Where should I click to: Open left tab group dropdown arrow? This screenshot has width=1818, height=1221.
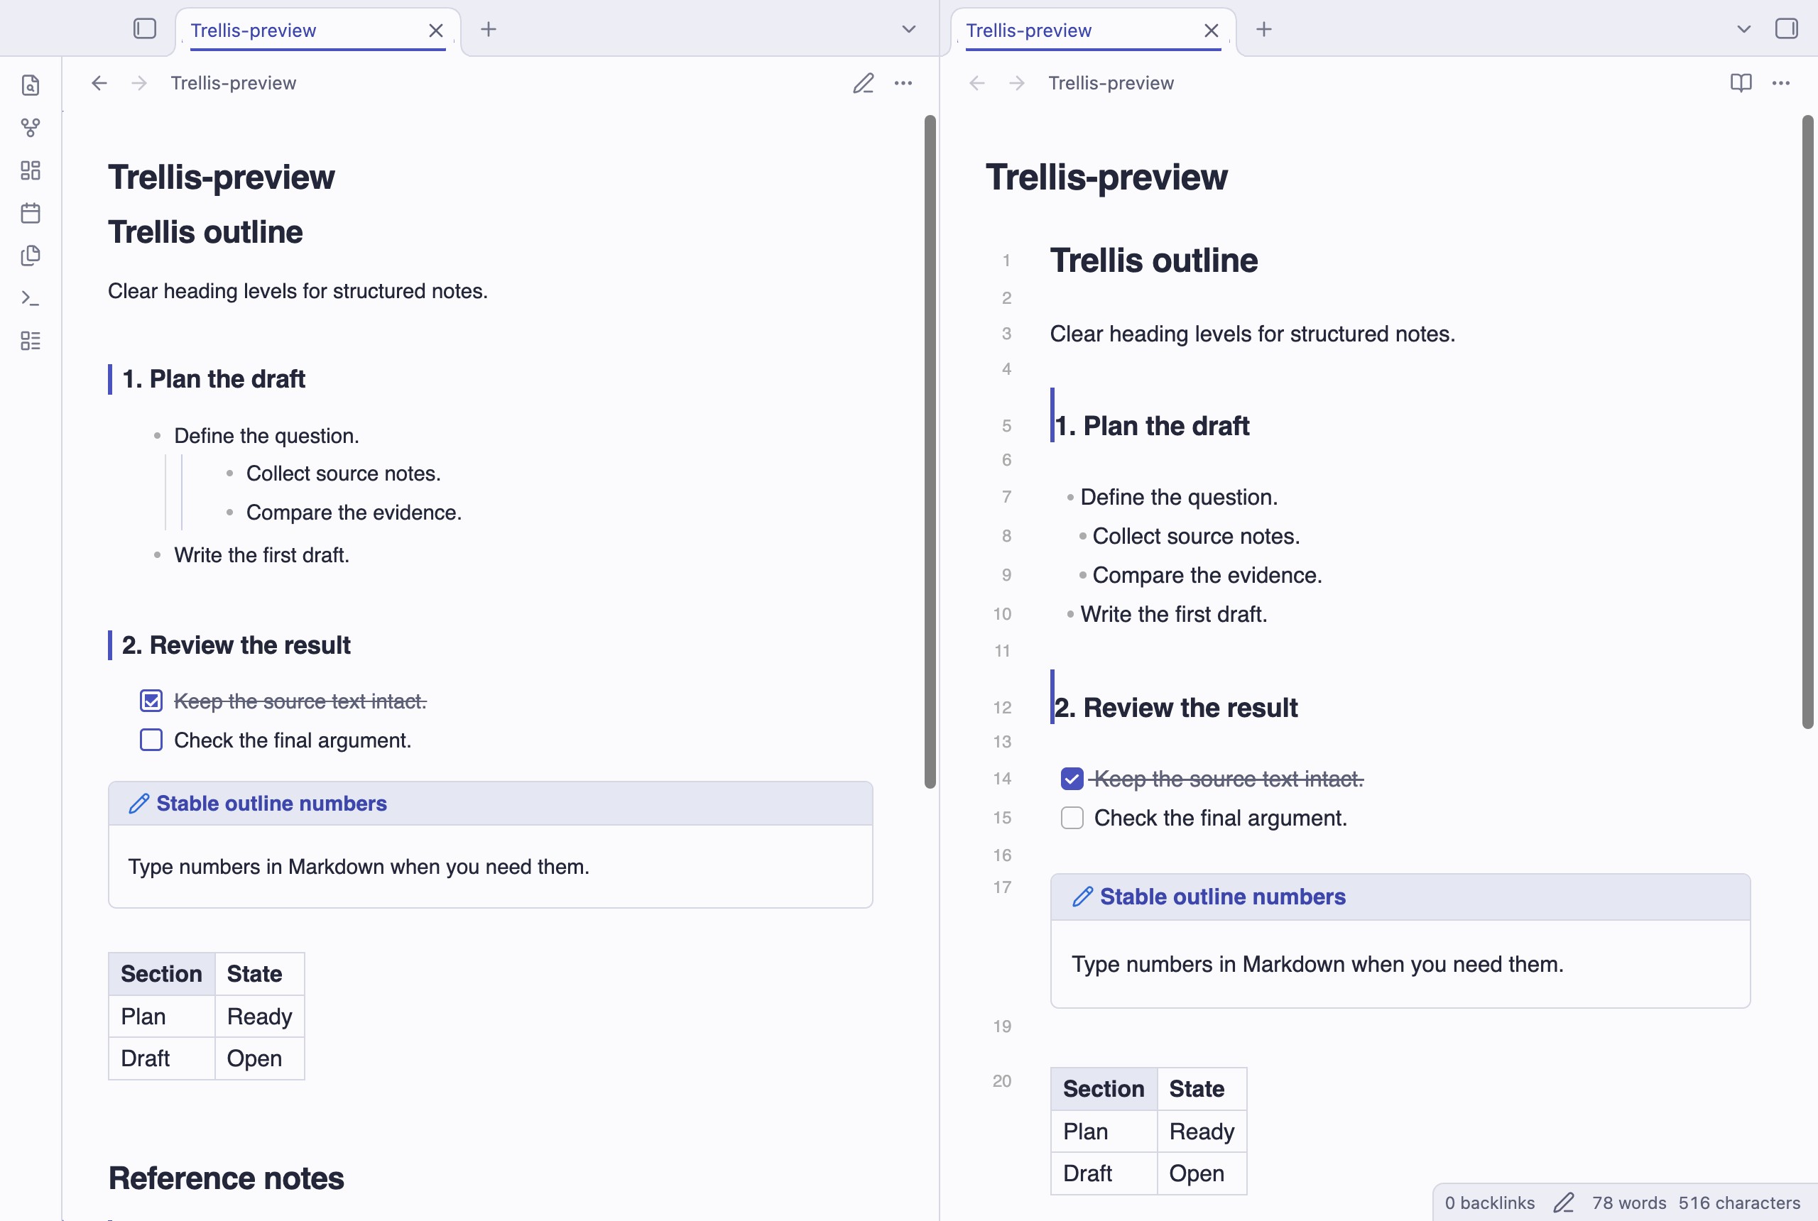pos(909,30)
